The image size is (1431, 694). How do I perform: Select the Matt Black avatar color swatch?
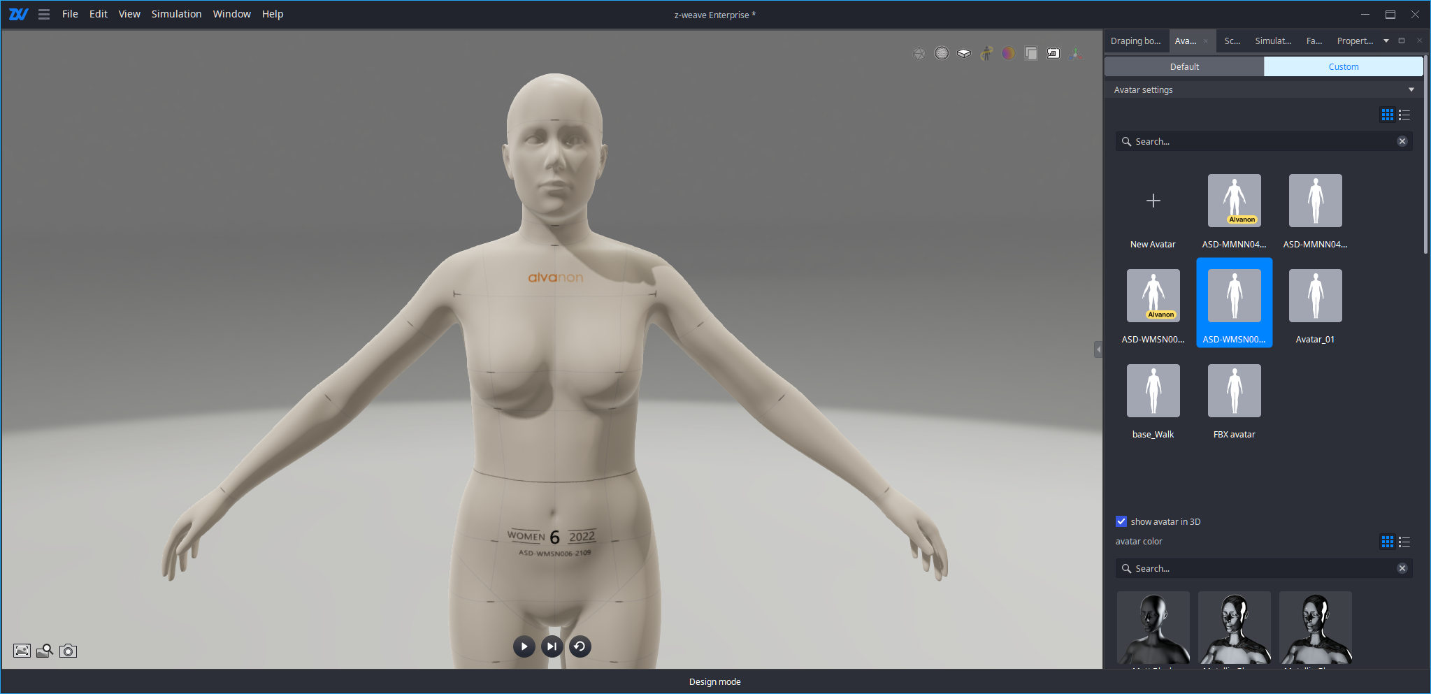[x=1153, y=627]
